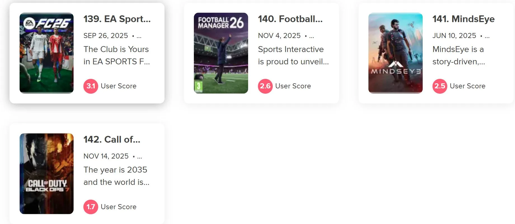This screenshot has height=224, width=515.
Task: Click the User Score label next to 2.6
Action: tap(293, 86)
